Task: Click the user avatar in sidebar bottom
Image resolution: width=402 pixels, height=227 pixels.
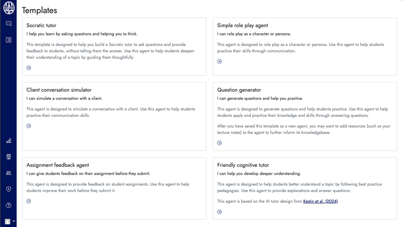Action: tap(8, 221)
